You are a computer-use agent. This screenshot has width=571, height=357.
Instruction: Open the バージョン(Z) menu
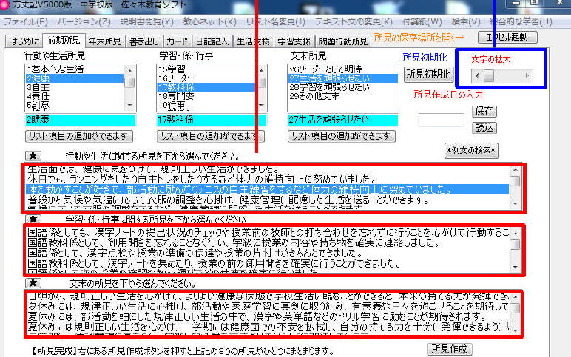click(84, 22)
